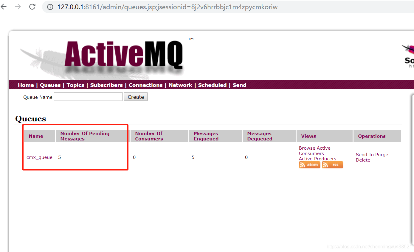Viewport: 414px width, 252px height.
Task: Click the number of consumers value 0
Action: click(134, 157)
